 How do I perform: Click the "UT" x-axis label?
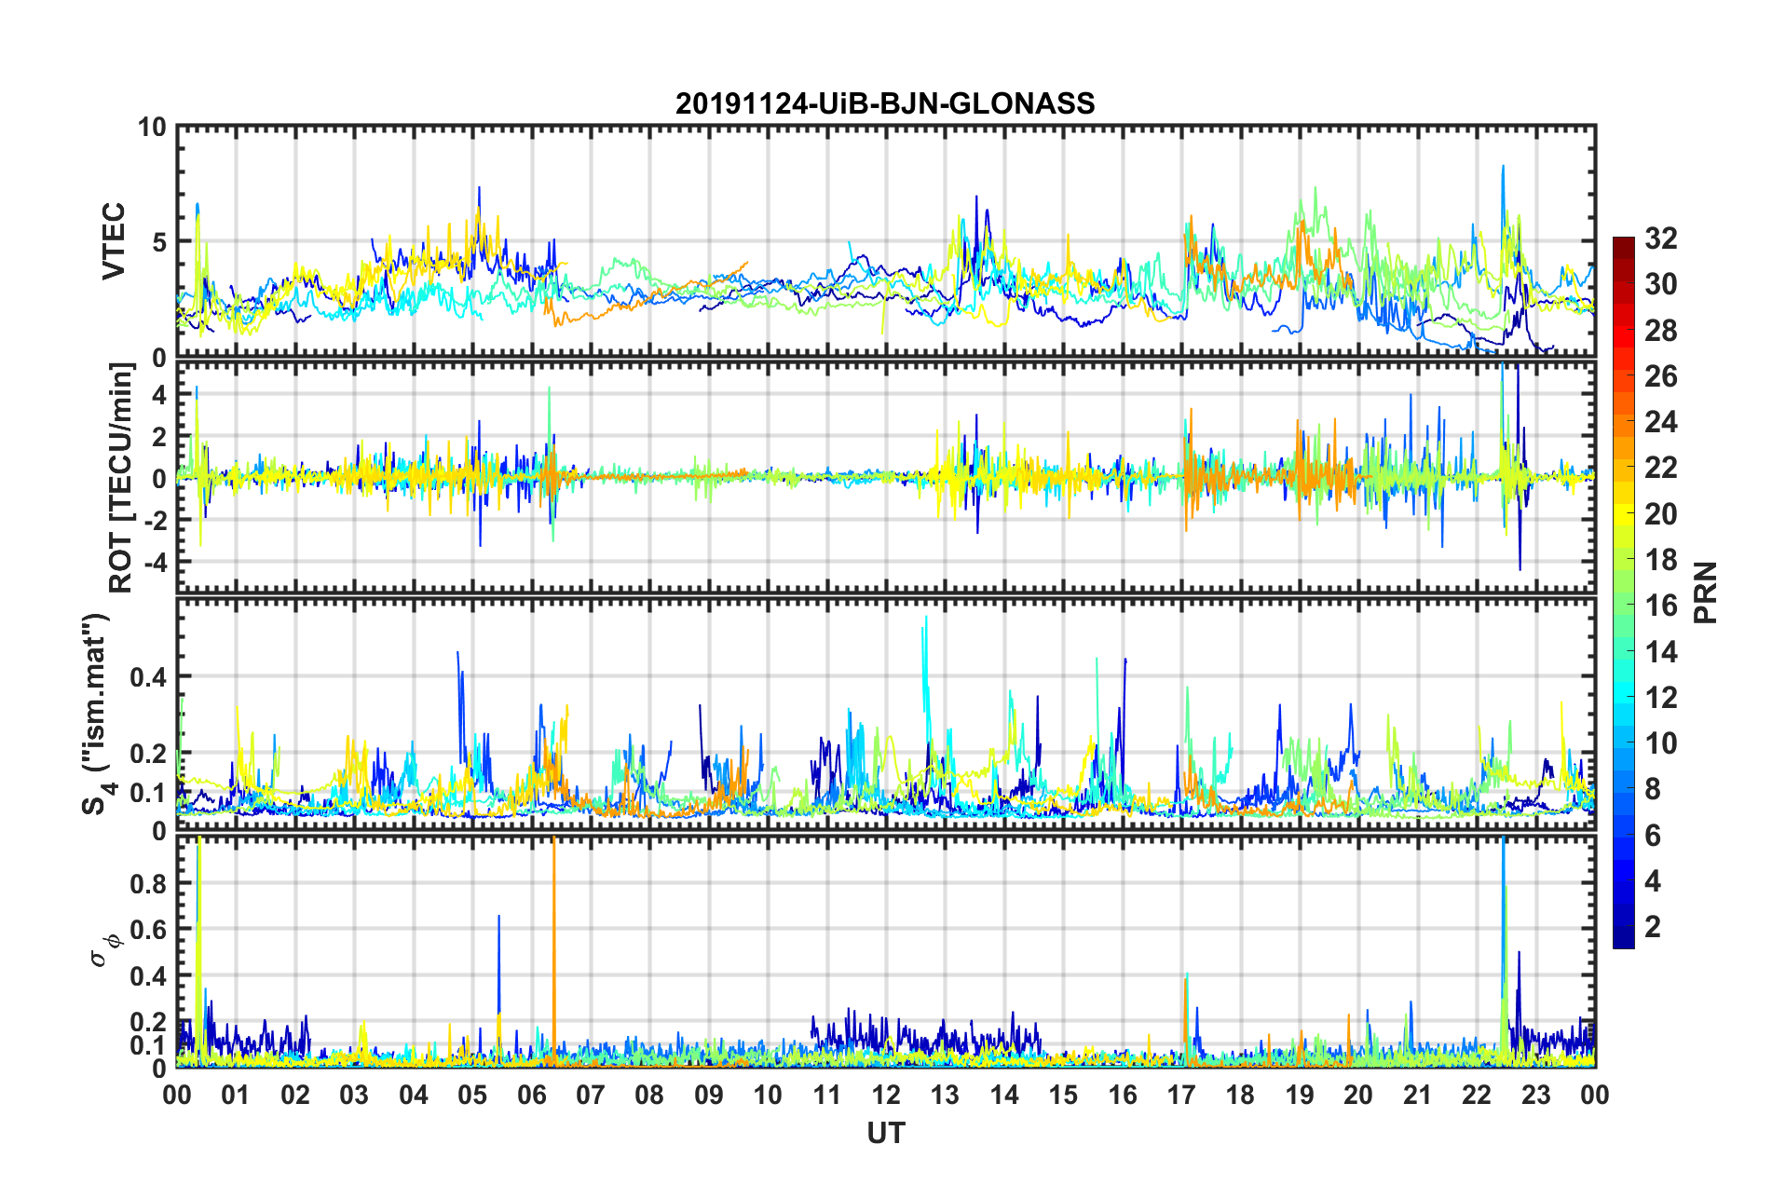coord(885,1133)
